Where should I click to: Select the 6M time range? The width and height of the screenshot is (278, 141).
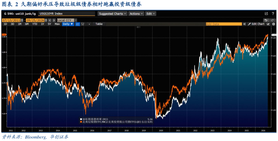[27, 24]
